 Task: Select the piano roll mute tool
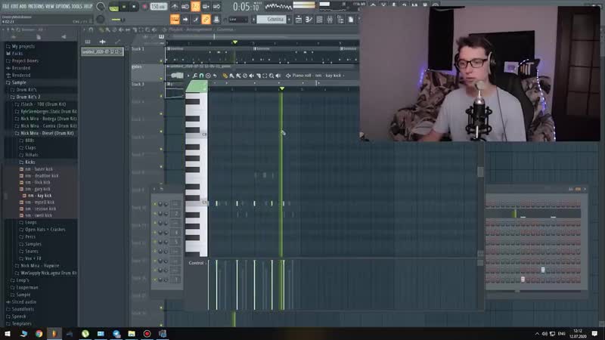[252, 76]
